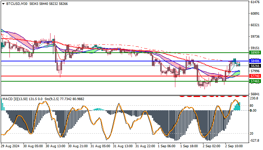Select the green 58909 price tag
The image size is (263, 150).
255,53
